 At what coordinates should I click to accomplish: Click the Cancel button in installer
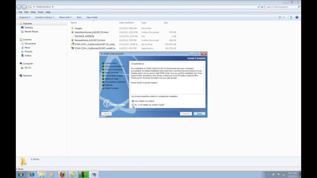tap(106, 114)
